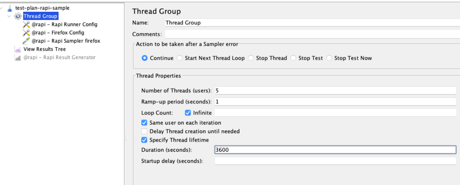This screenshot has width=460, height=185.
Task: Click the Rapi Result Generator icon
Action: point(18,57)
